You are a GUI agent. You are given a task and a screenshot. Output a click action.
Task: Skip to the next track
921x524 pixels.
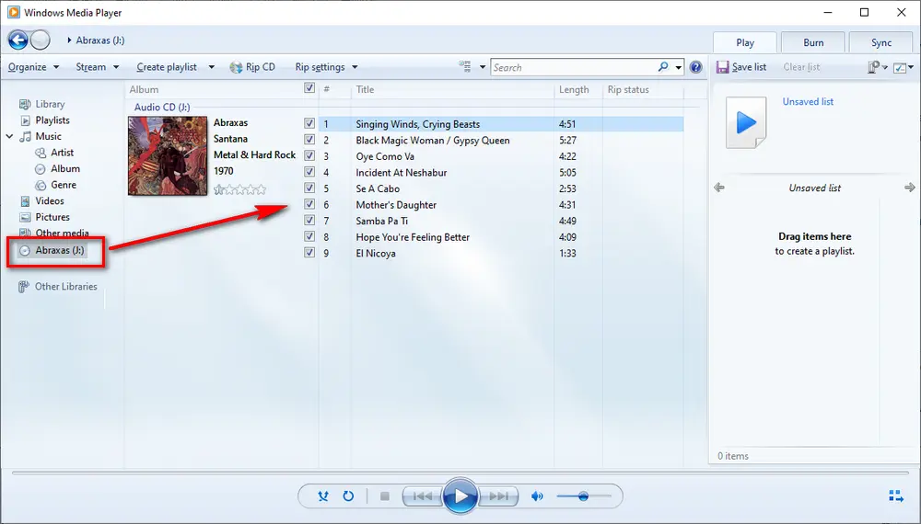tap(498, 496)
